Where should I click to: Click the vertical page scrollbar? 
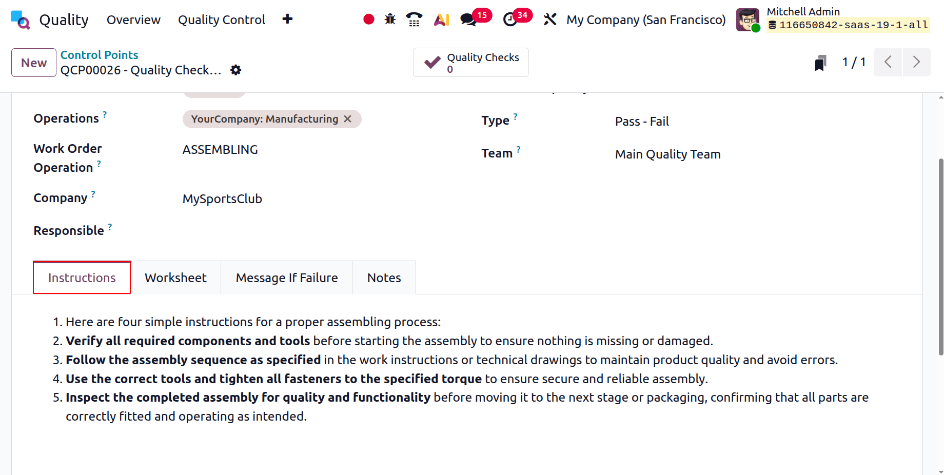coord(940,256)
